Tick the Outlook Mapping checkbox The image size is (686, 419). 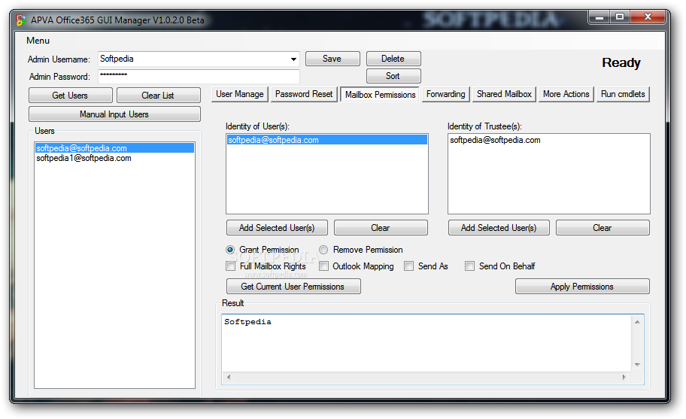click(x=323, y=266)
